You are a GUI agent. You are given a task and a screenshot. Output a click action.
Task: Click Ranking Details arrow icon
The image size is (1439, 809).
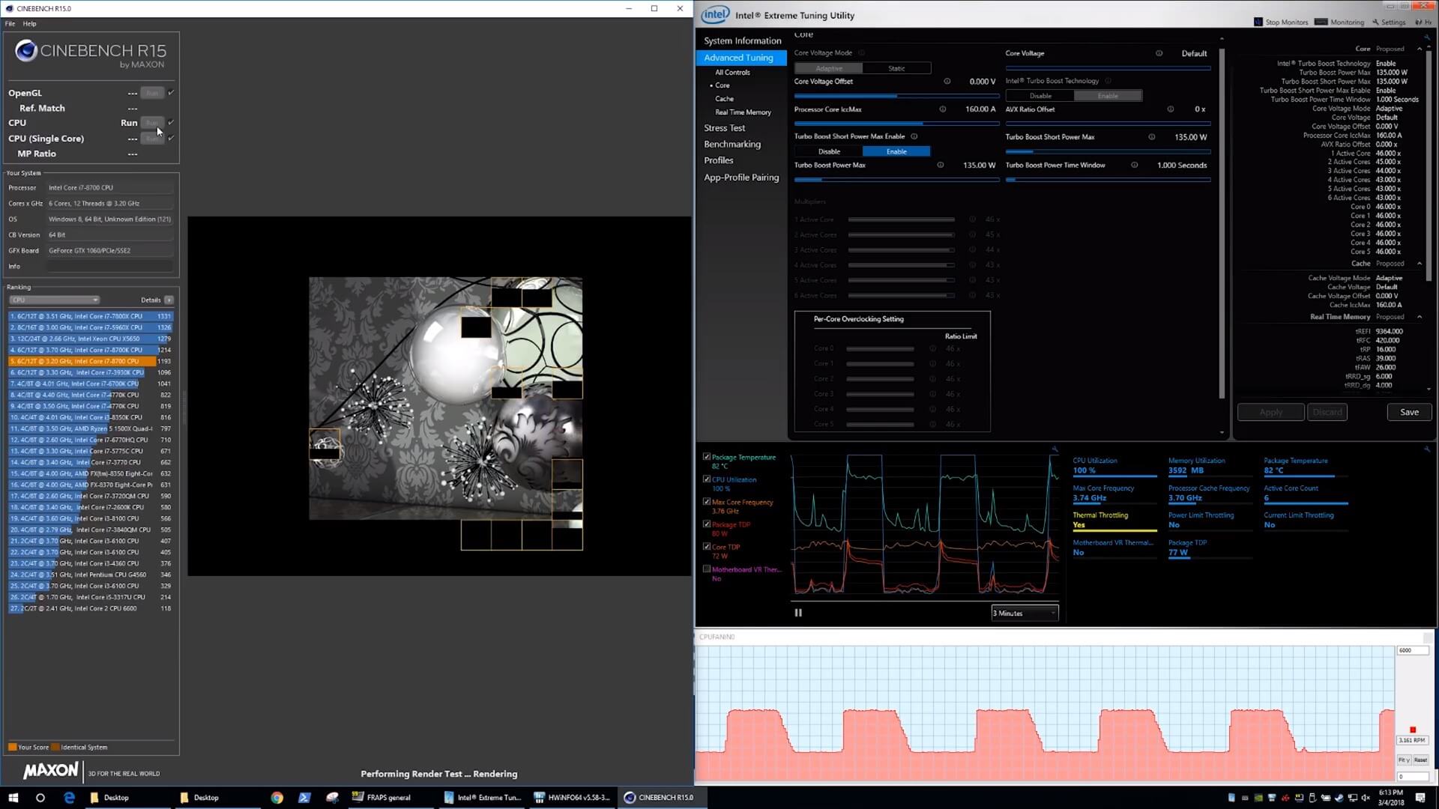[x=169, y=300]
